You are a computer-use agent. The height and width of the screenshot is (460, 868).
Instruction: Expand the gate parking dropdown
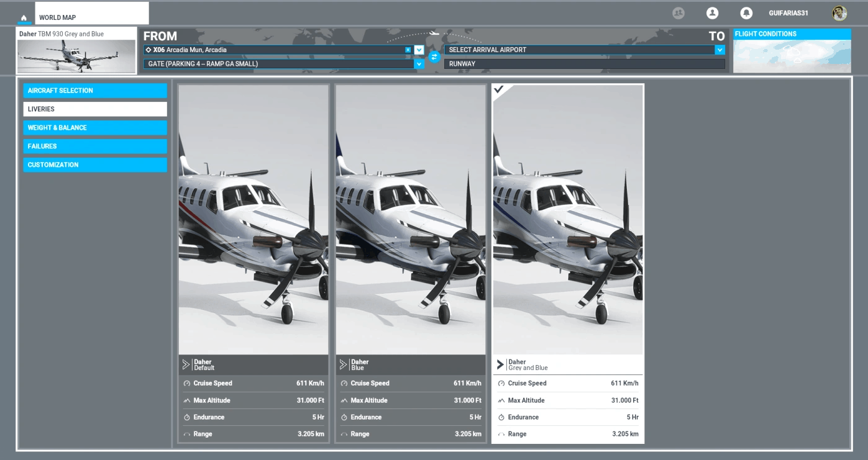(419, 64)
